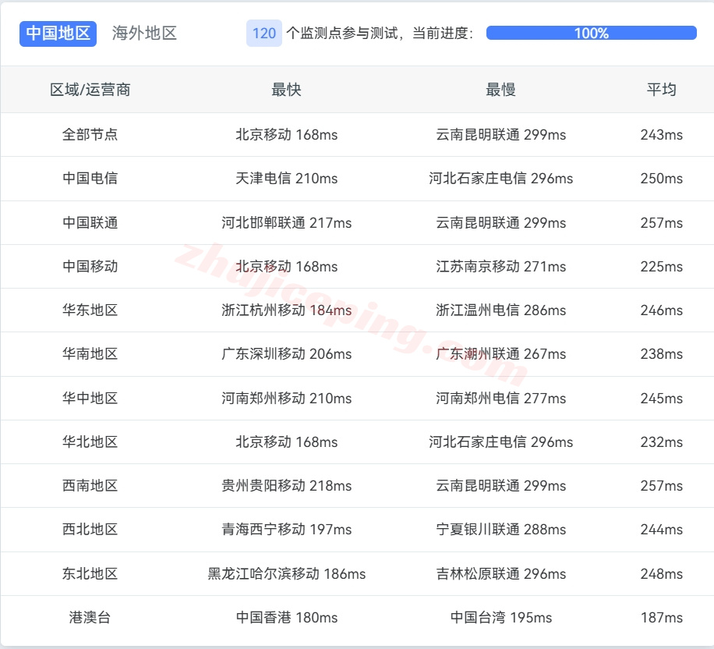Select the 华东地区 row label
Image resolution: width=714 pixels, height=649 pixels.
90,310
